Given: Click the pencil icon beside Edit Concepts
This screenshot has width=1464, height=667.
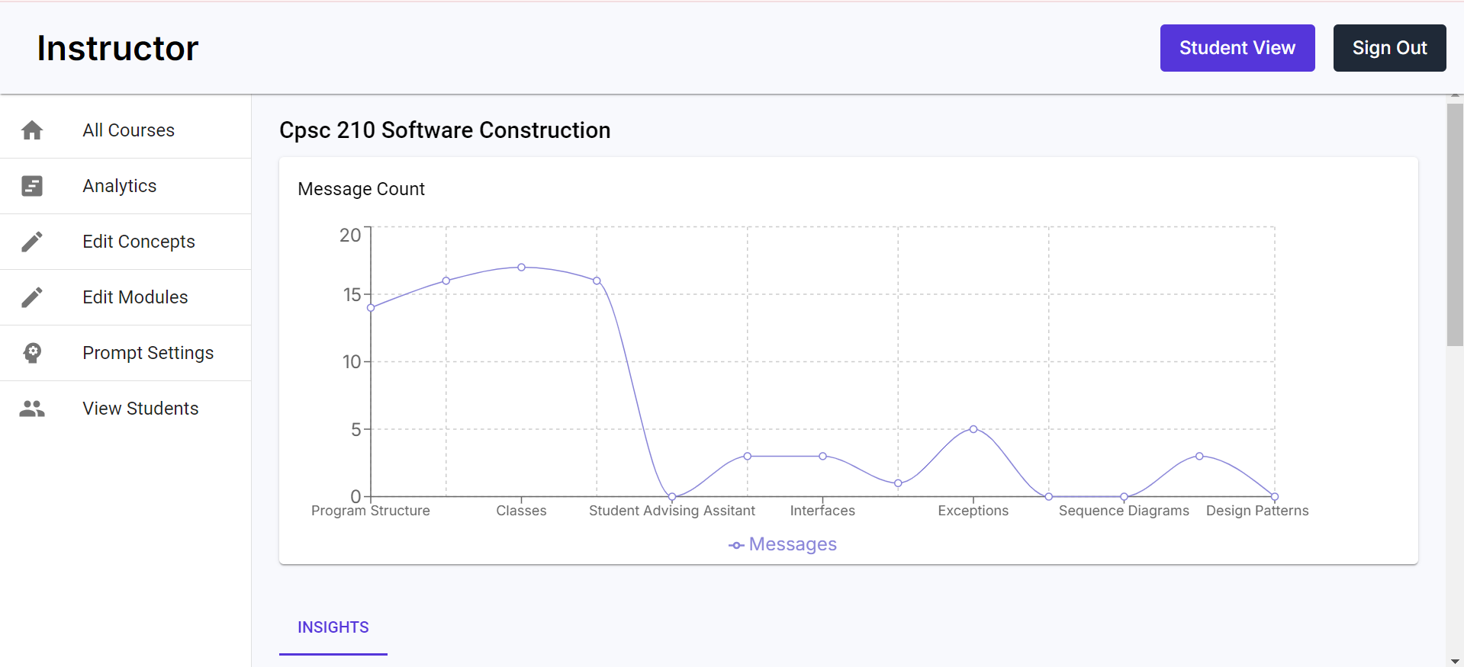Looking at the screenshot, I should point(32,242).
